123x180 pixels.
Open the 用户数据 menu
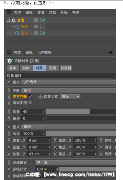[x=44, y=53]
